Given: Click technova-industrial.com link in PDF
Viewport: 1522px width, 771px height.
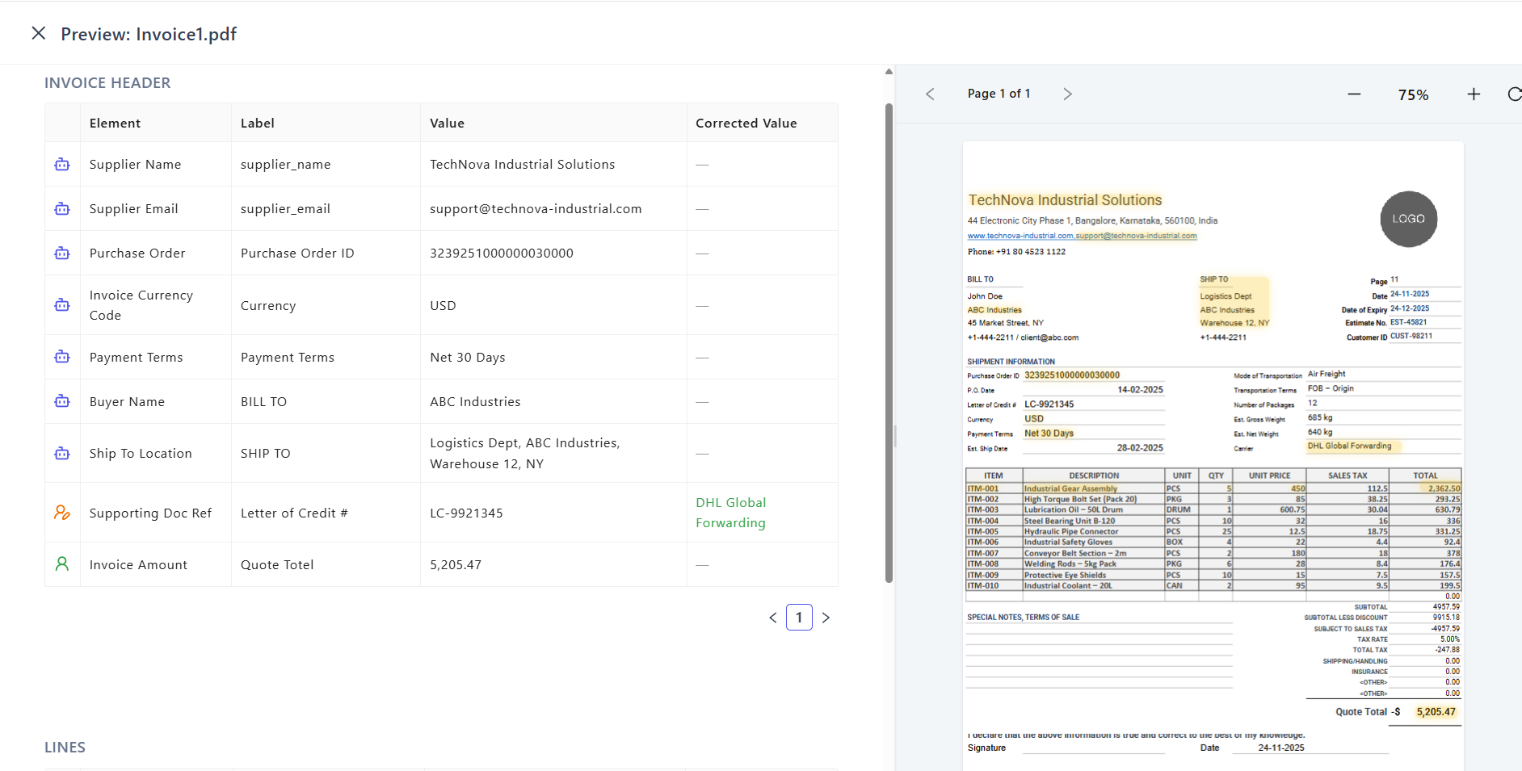Looking at the screenshot, I should tap(1020, 236).
